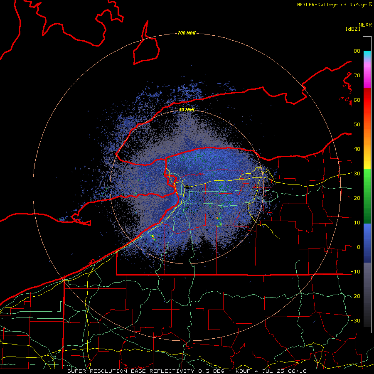Click the 80 dBZ scale value

[x=357, y=51]
